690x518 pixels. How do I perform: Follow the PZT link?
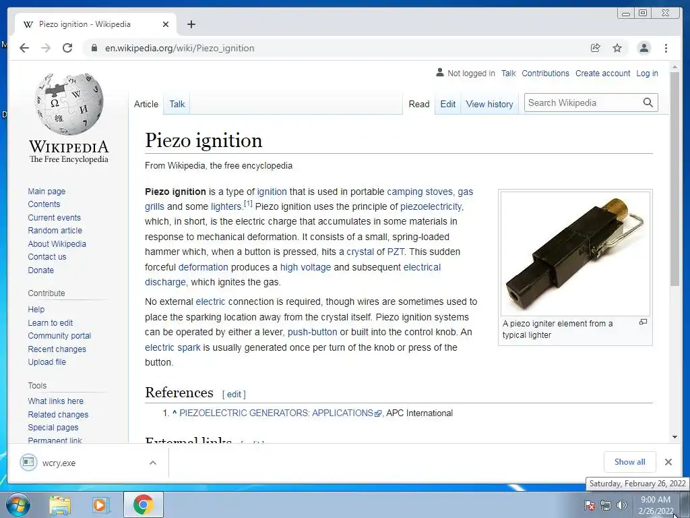[395, 252]
